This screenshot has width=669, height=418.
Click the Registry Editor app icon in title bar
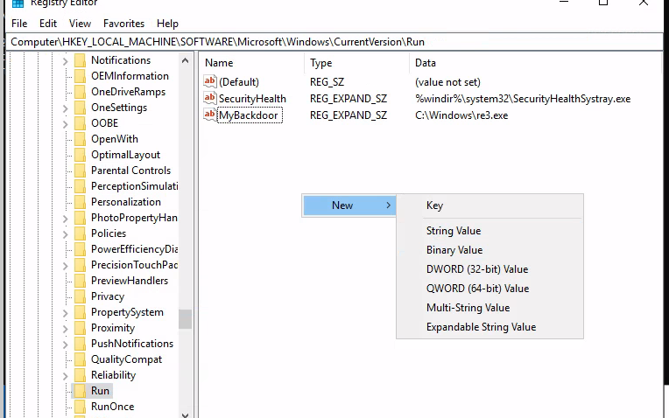[18, 3]
